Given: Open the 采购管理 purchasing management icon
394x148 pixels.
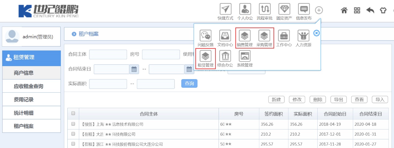Looking at the screenshot, I should (264, 36).
